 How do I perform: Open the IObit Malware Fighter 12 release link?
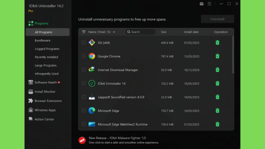pos(117,138)
